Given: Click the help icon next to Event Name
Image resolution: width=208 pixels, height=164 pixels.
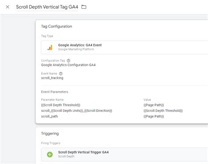Looking at the screenshot, I should click(x=61, y=73).
